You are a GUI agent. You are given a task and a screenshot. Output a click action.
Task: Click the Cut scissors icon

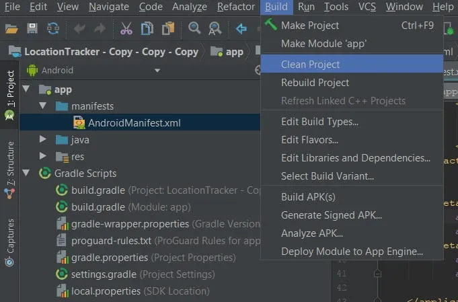coord(126,28)
